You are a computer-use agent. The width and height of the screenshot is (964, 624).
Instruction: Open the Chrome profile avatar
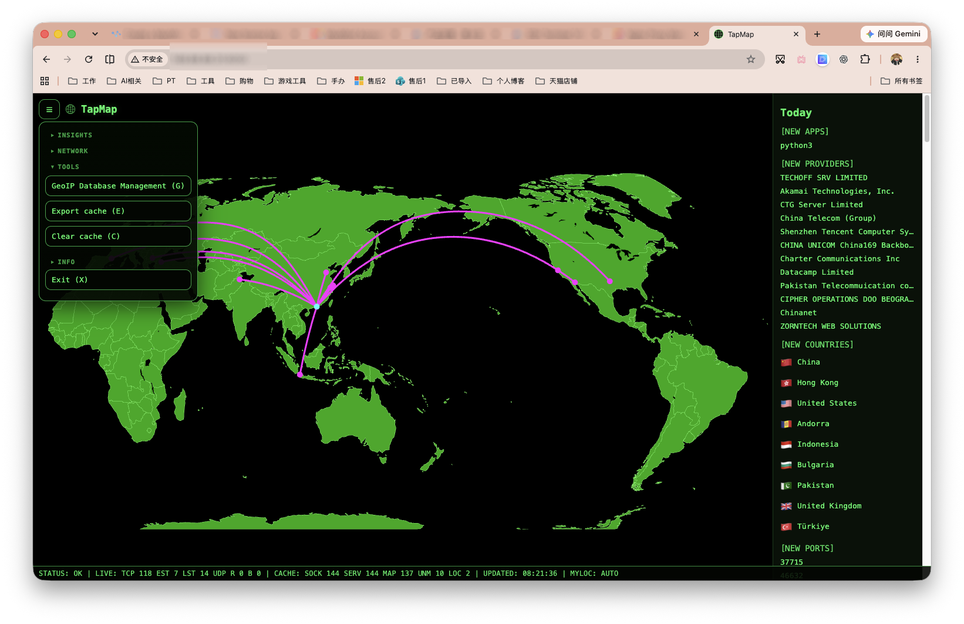coord(896,59)
